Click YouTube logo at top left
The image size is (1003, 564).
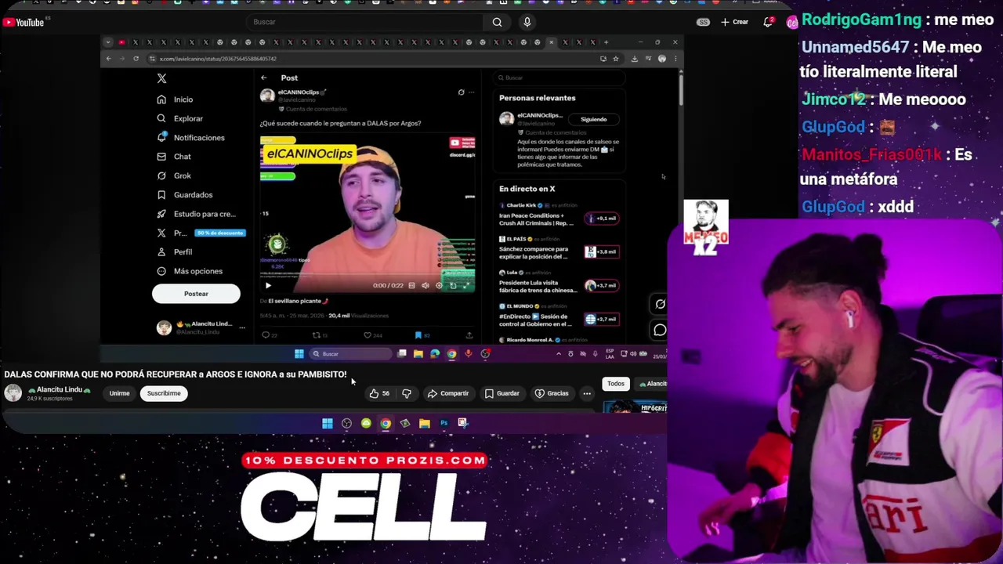point(24,23)
